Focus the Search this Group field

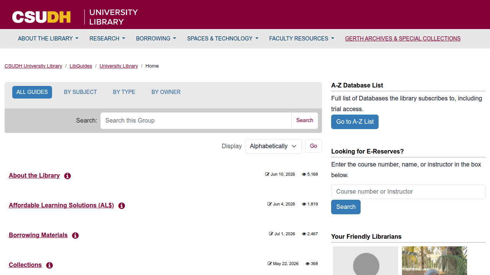pyautogui.click(x=196, y=121)
